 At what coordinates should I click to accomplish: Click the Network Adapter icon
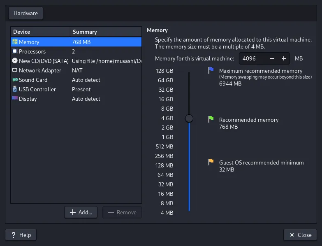point(15,70)
